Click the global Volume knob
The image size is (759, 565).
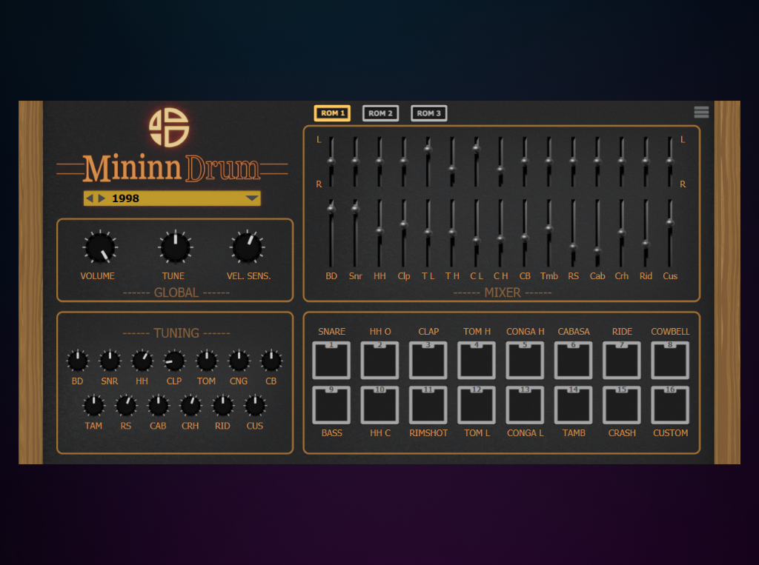pos(99,248)
